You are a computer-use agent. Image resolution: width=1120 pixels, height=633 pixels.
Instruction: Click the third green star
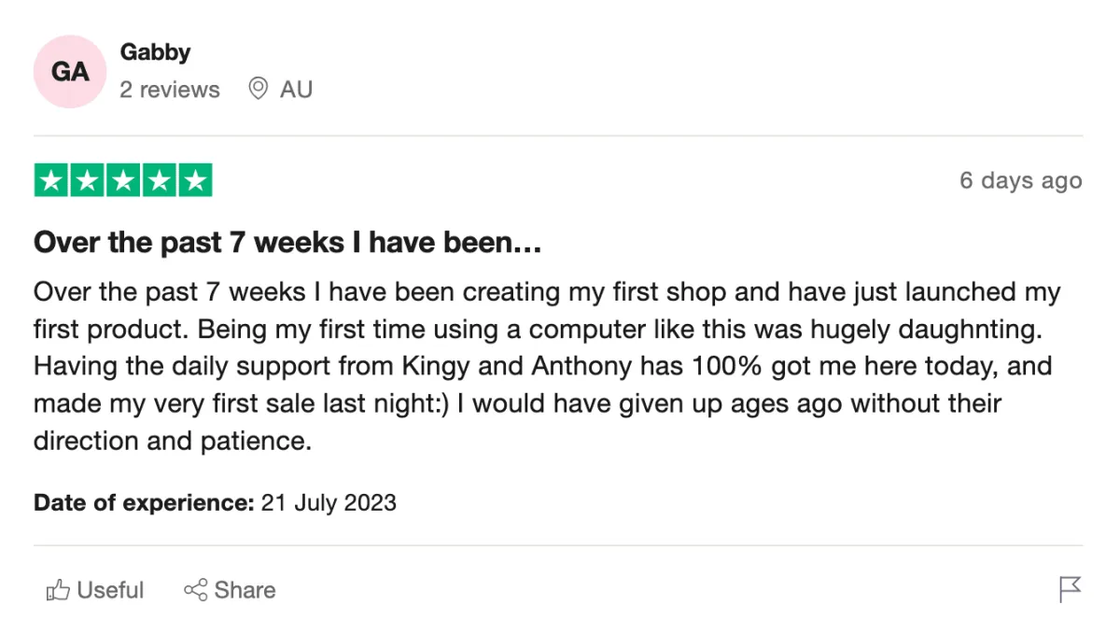coord(123,180)
